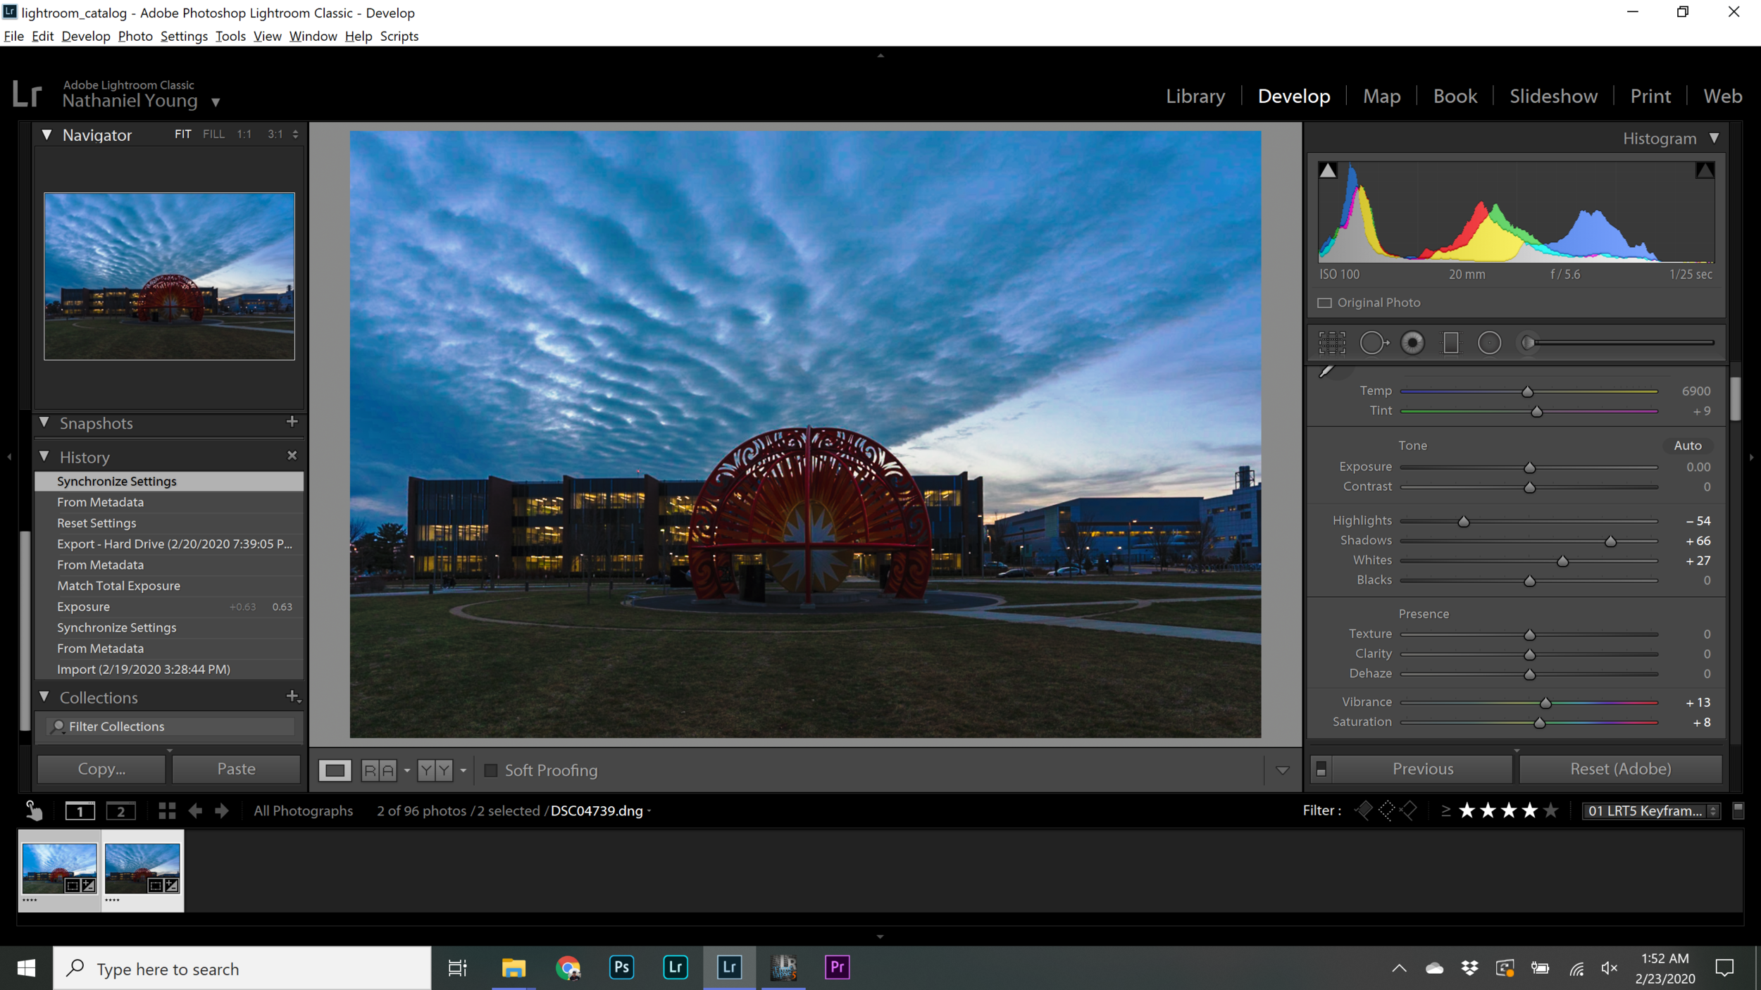
Task: Select the Graduated Filter tool
Action: (1451, 343)
